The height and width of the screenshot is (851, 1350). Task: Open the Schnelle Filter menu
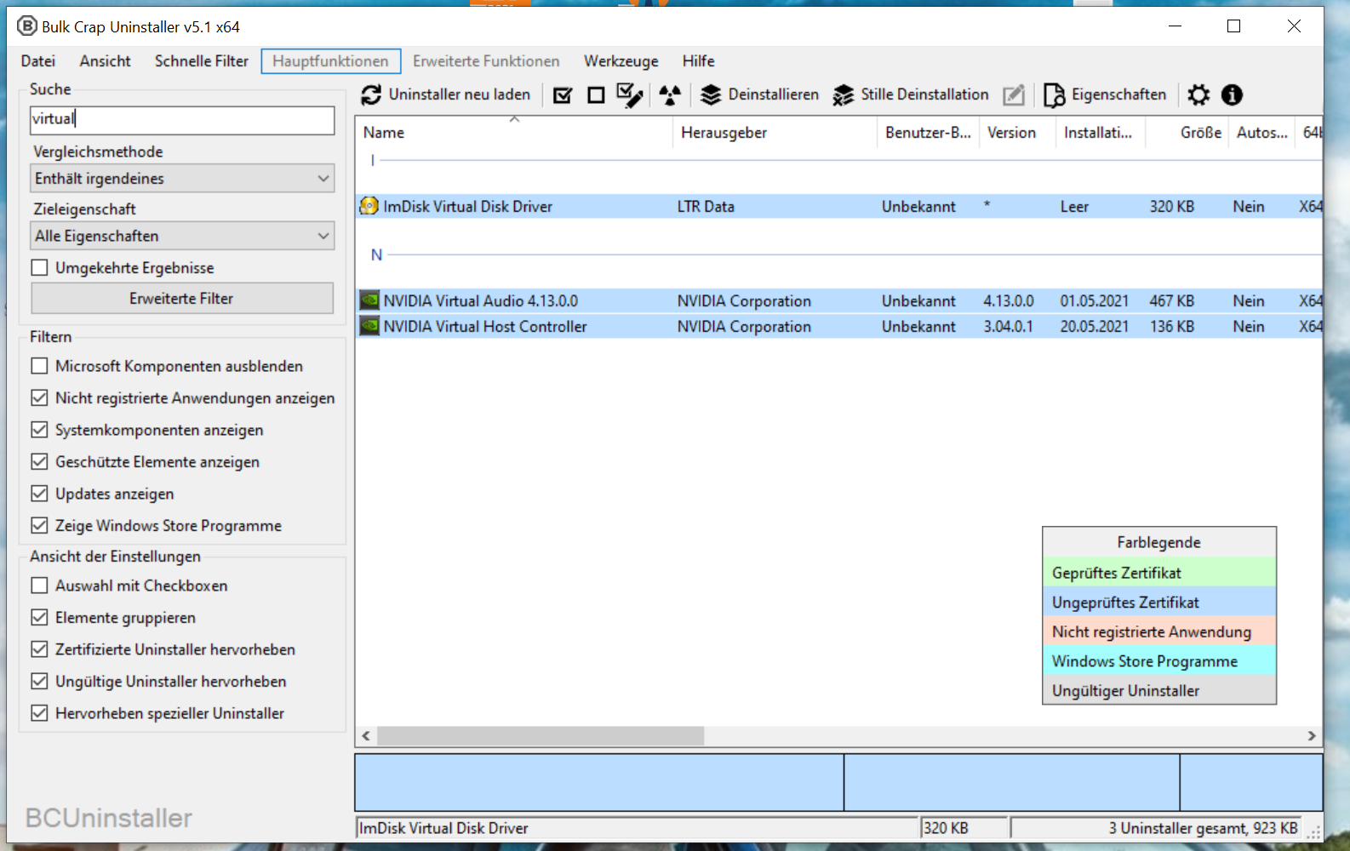tap(202, 61)
